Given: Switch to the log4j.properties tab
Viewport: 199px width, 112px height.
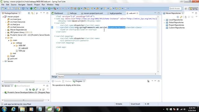Looking at the screenshot, I should tap(115, 13).
